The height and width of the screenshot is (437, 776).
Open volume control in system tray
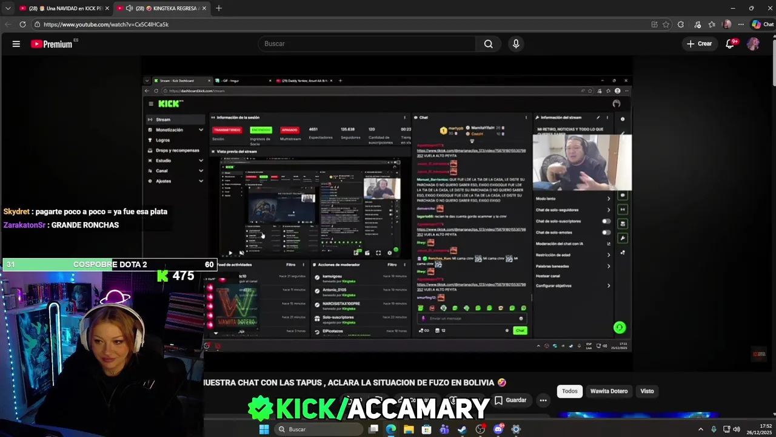737,429
